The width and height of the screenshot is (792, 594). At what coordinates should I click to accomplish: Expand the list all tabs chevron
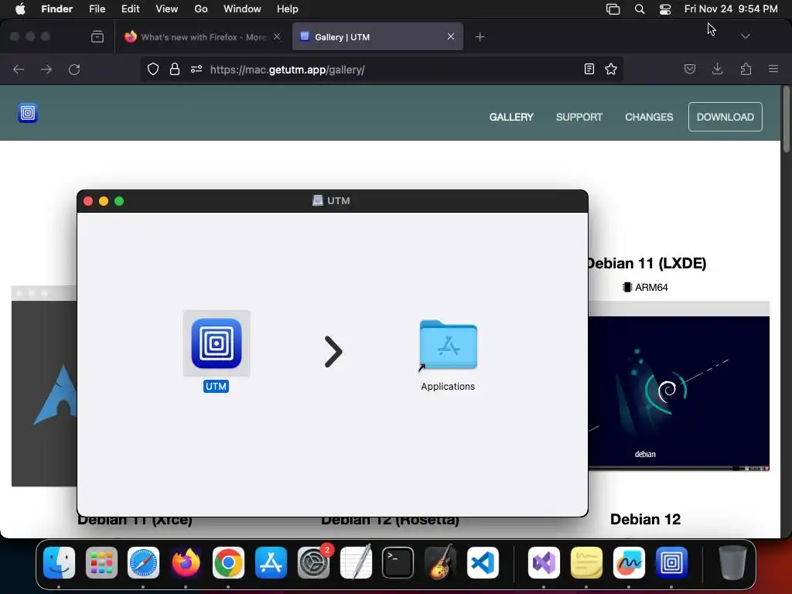(745, 36)
